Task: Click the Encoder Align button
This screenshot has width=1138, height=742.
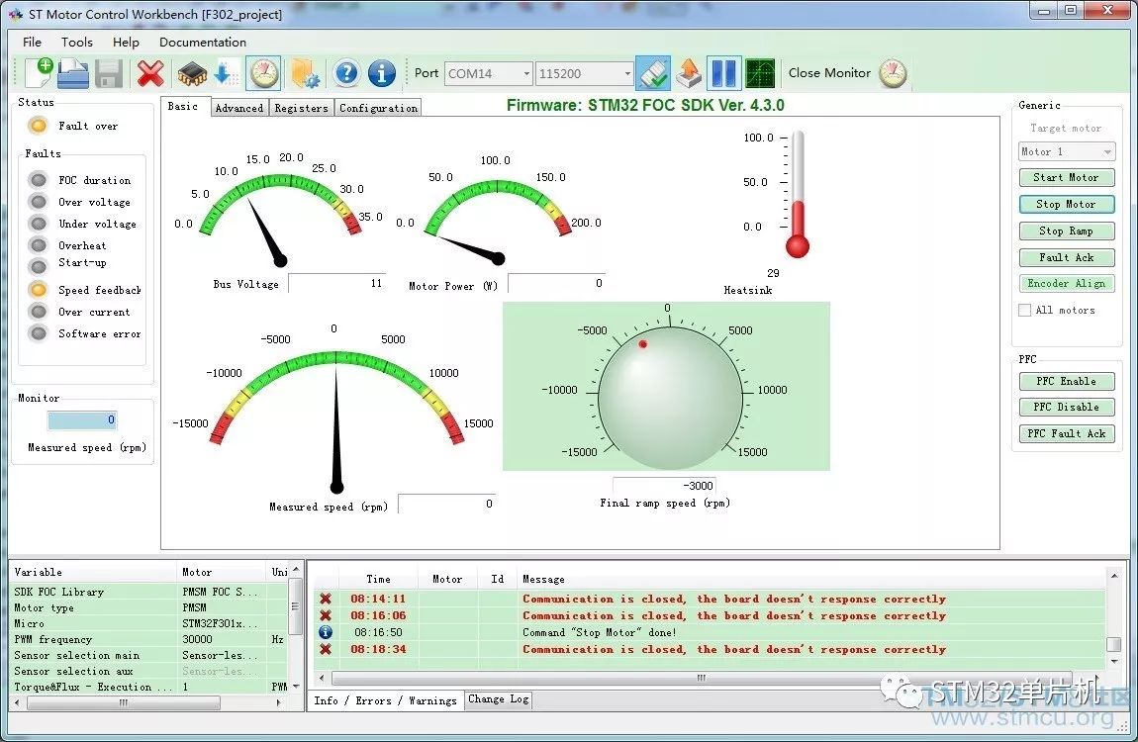Action: pos(1066,284)
